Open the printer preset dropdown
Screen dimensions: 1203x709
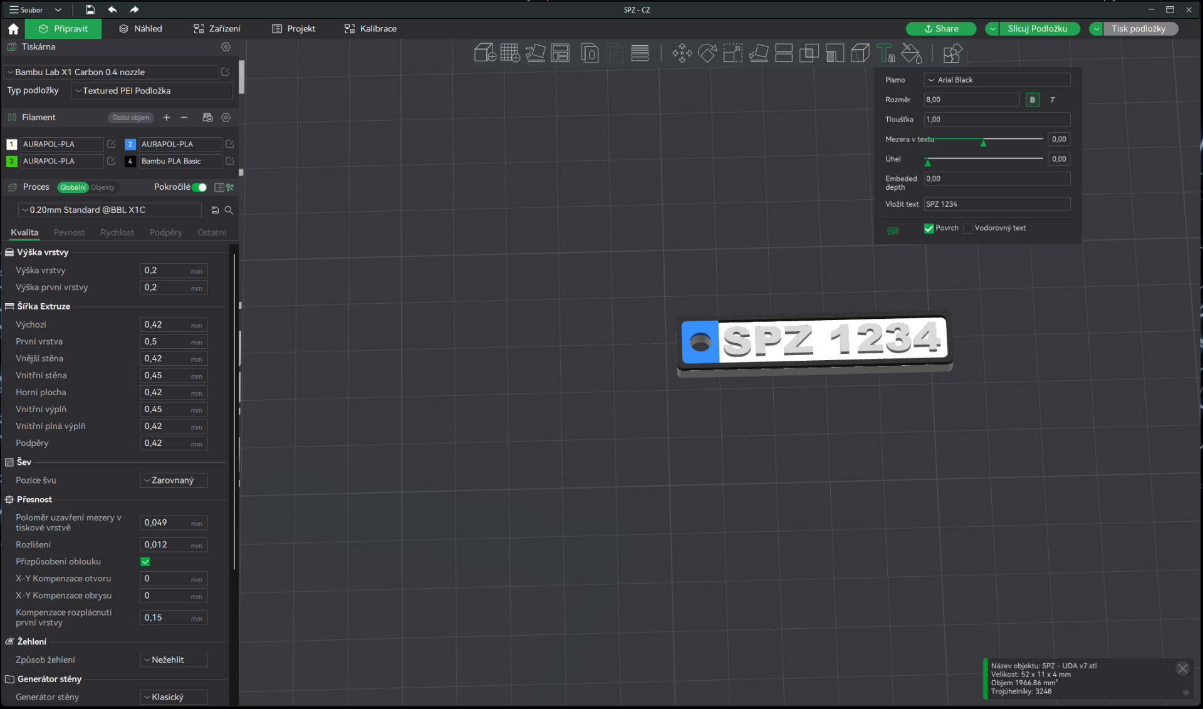[x=112, y=72]
